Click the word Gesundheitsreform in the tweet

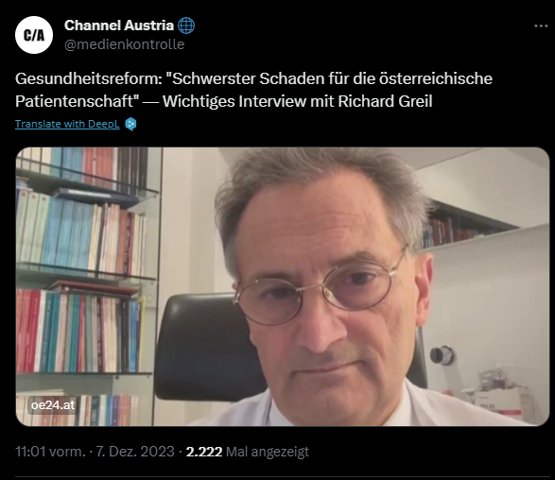[x=89, y=78]
